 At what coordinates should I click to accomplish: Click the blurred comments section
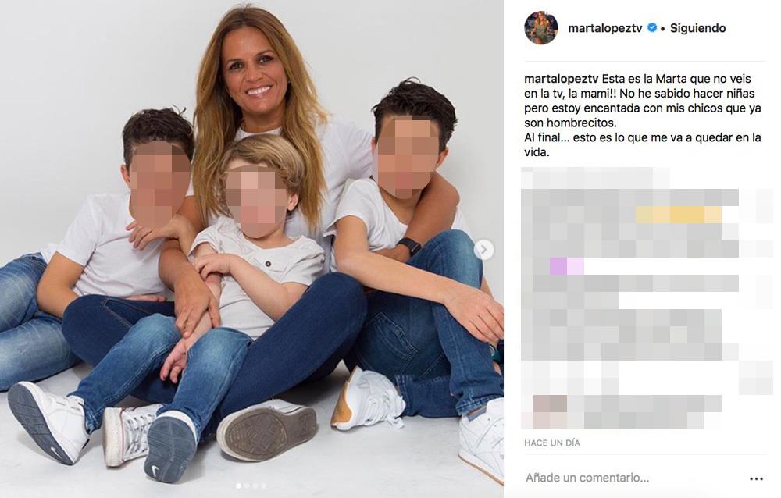click(647, 299)
